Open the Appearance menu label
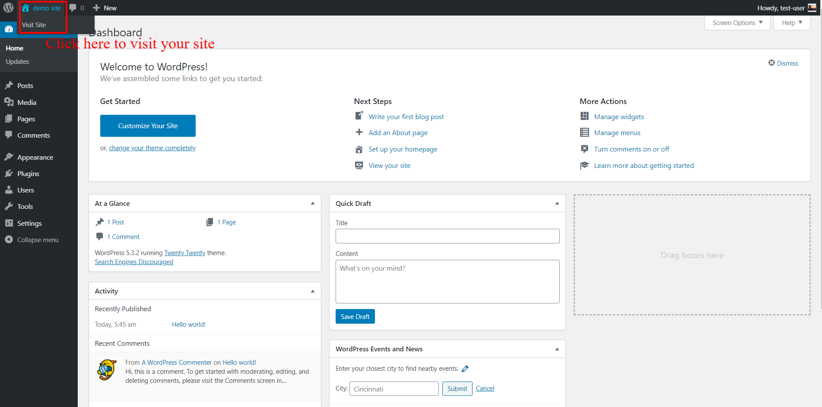The height and width of the screenshot is (407, 822). [35, 157]
